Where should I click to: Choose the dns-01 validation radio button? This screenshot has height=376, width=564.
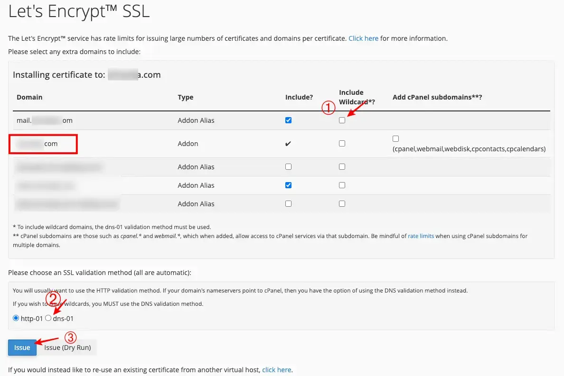tap(48, 318)
